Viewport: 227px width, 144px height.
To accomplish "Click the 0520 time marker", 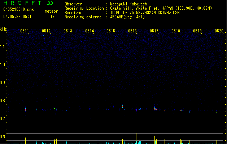I will [219, 31].
